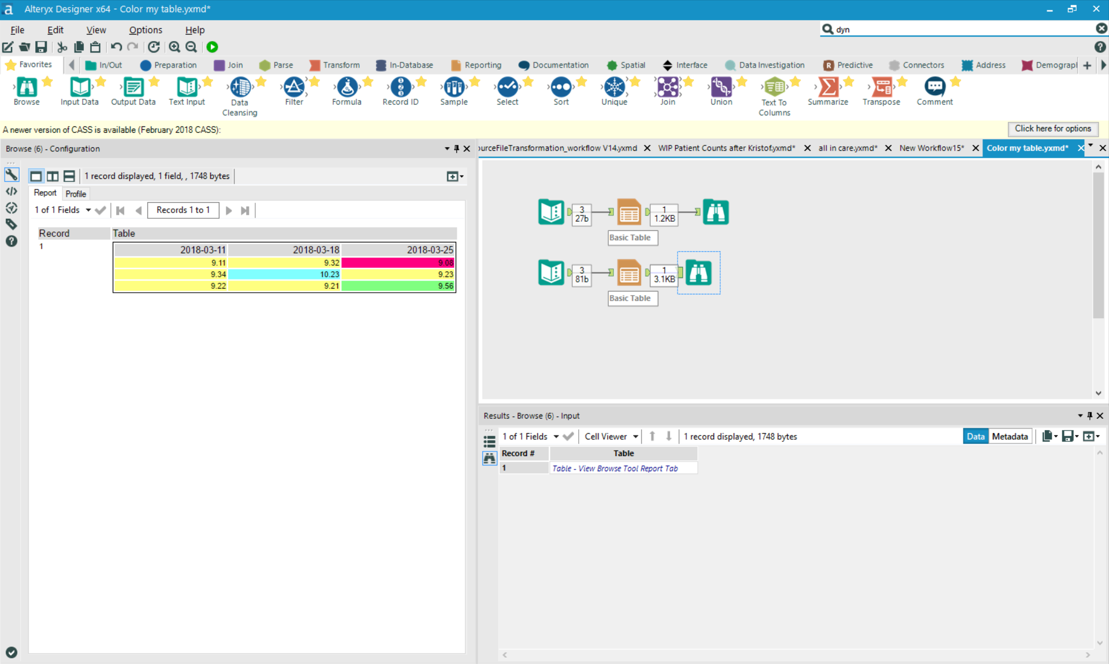Open the Cell Viewer dropdown
The width and height of the screenshot is (1109, 664).
(x=609, y=436)
